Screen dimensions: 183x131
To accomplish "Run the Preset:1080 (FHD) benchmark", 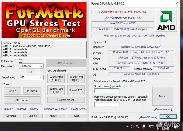I will click(56, 90).
